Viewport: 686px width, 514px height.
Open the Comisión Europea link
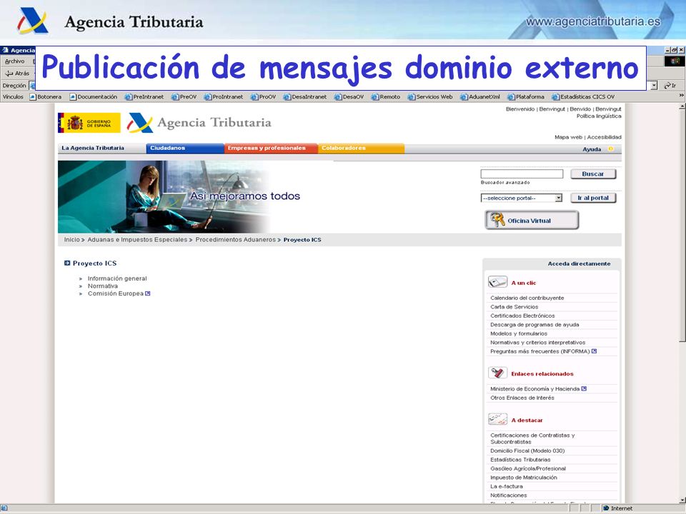pos(116,293)
